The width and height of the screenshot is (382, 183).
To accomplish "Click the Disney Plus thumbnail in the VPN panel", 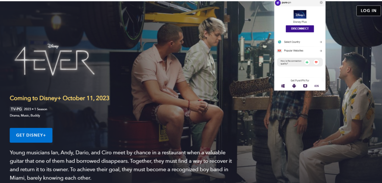I will (x=300, y=15).
